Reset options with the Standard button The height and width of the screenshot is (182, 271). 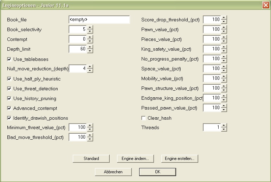coord(91,159)
